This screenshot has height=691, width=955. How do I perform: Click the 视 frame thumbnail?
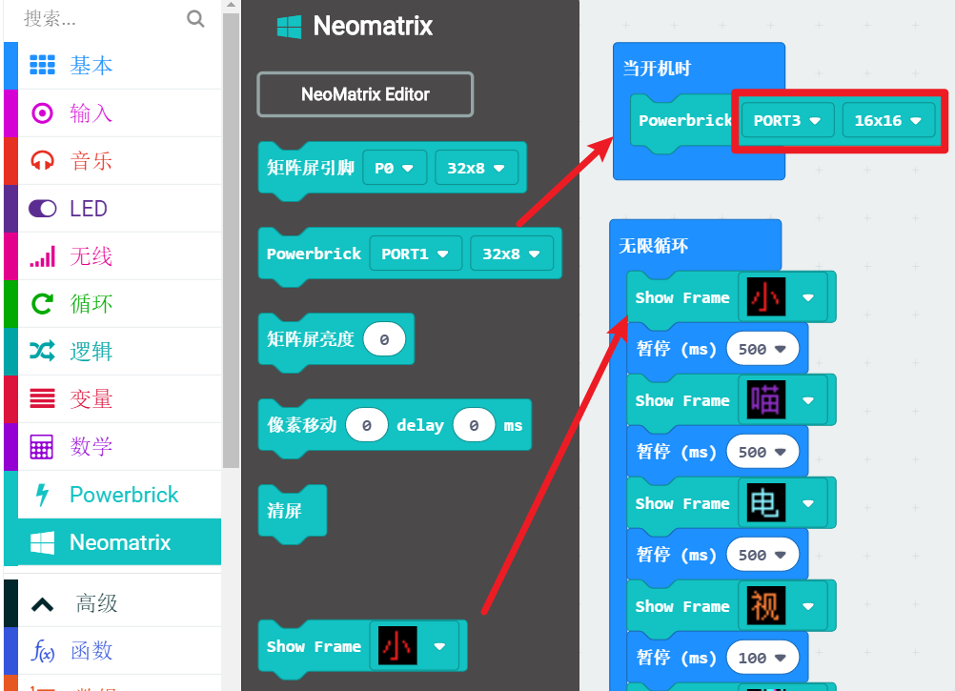coord(766,606)
